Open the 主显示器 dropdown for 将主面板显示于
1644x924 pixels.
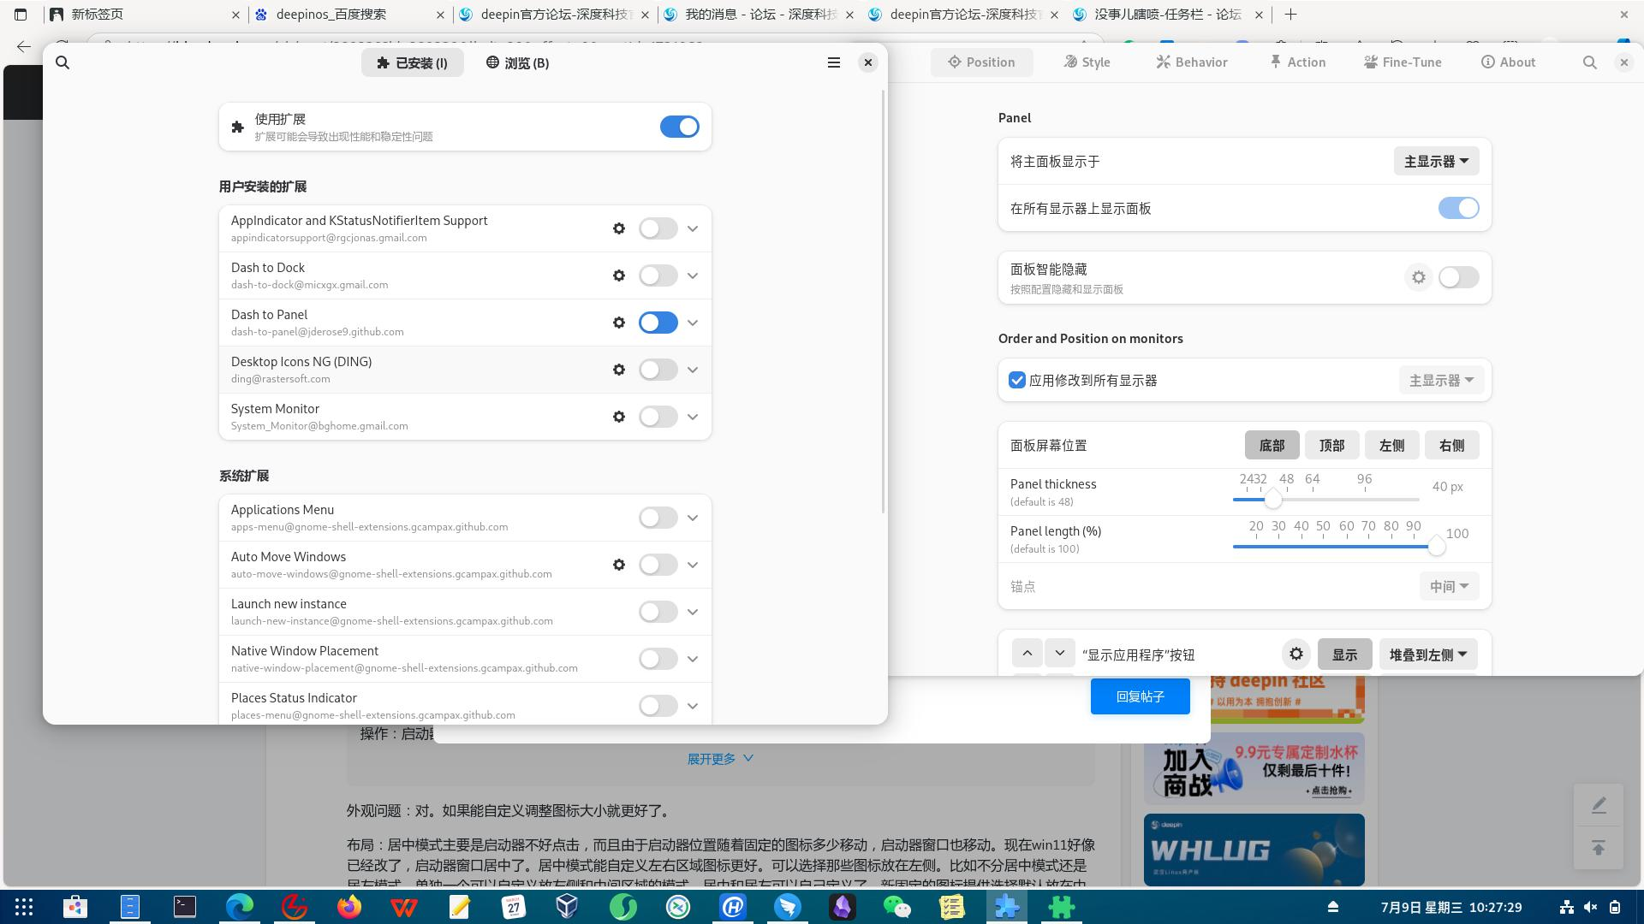coord(1436,162)
